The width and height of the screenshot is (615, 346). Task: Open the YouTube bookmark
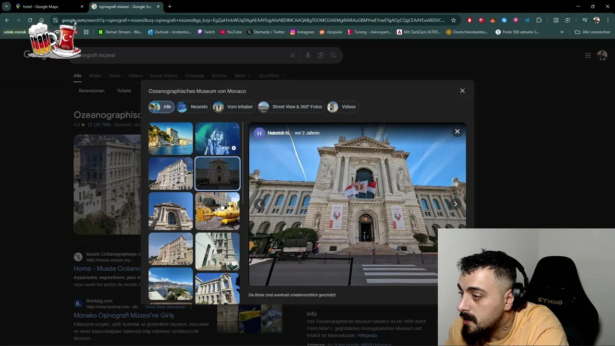click(231, 32)
